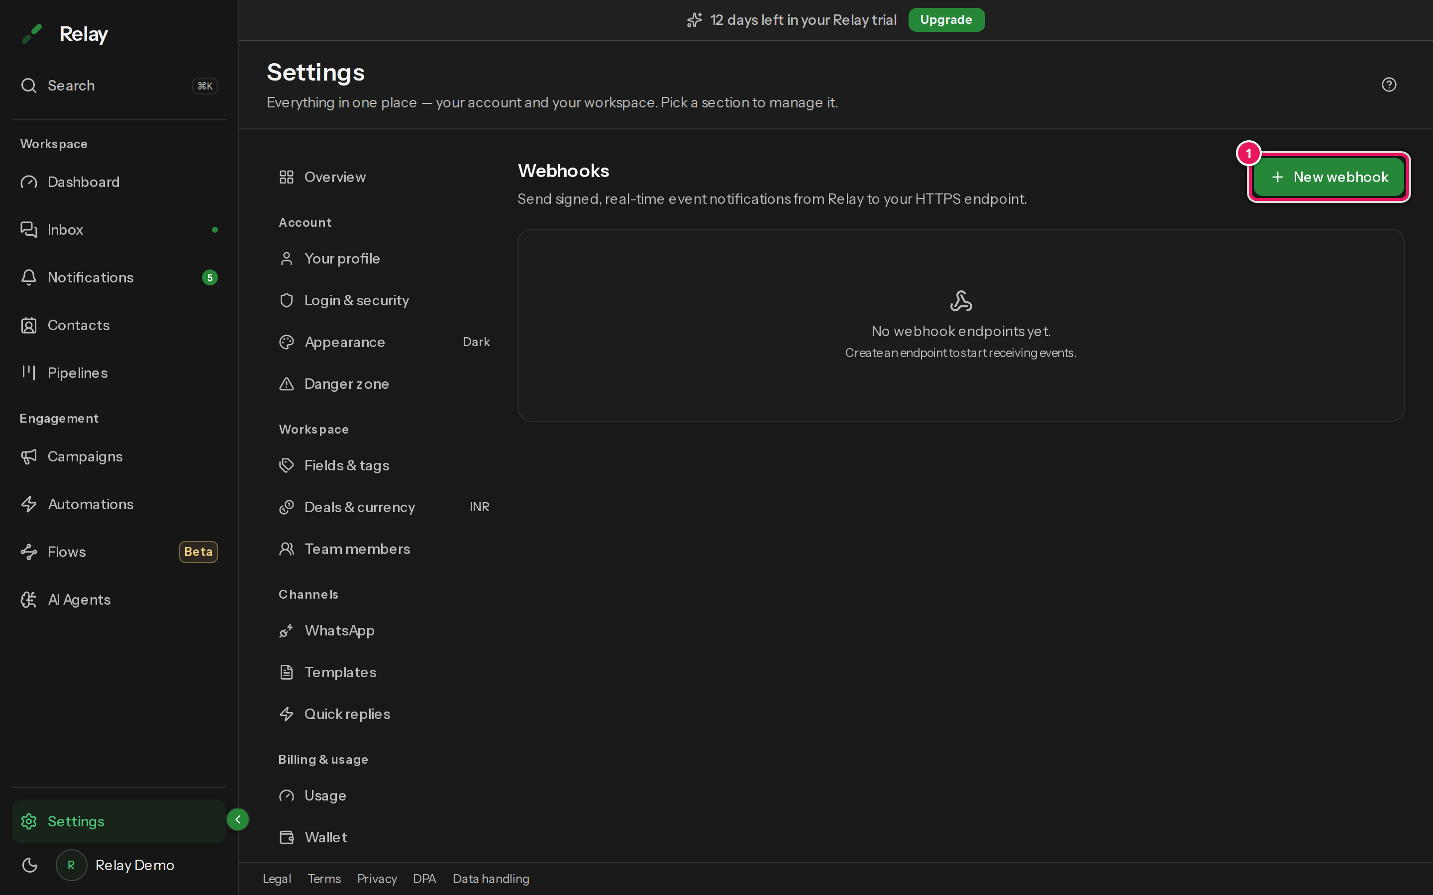
Task: Click the Notifications badge showing 5
Action: tap(209, 277)
